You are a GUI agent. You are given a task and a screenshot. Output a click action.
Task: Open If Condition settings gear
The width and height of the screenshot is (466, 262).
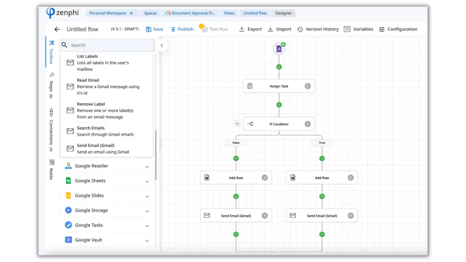(308, 124)
